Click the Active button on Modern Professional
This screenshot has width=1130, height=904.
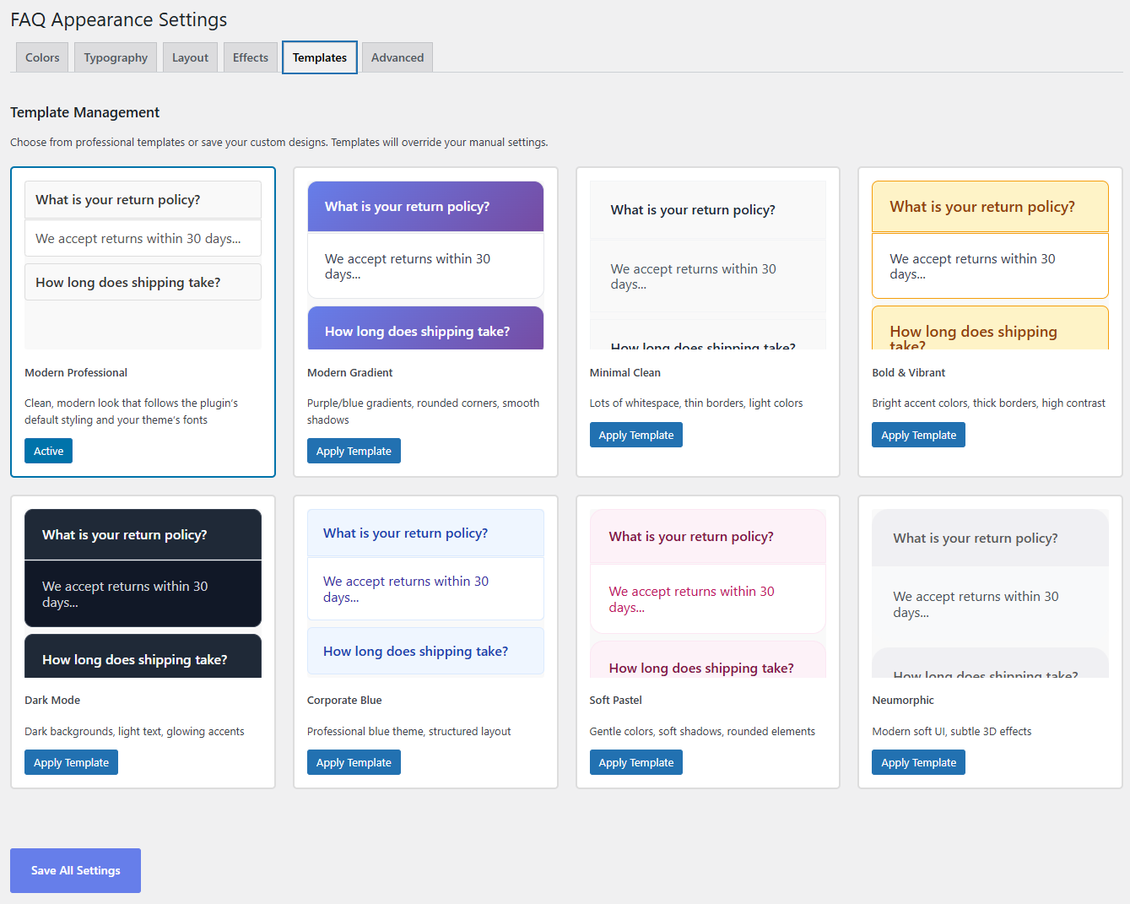[x=48, y=451]
